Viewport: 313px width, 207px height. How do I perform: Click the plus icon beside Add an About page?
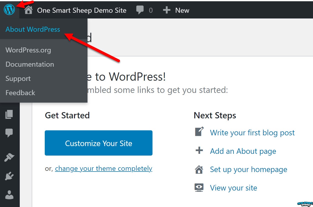pyautogui.click(x=199, y=151)
